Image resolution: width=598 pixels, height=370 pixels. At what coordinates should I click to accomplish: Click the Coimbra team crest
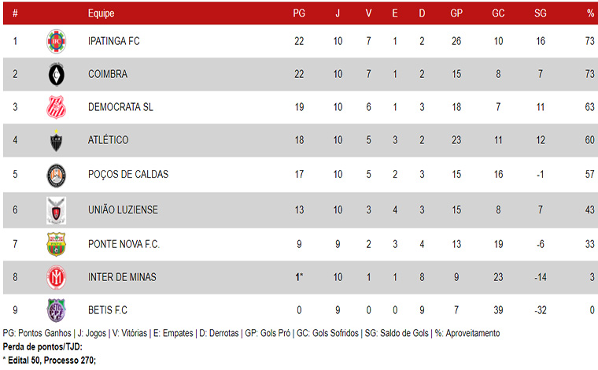56,74
